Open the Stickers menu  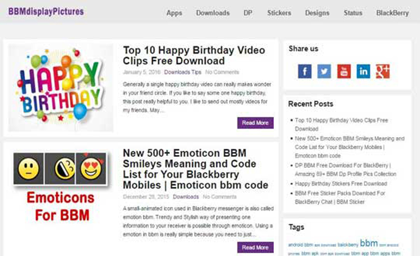[x=279, y=13]
